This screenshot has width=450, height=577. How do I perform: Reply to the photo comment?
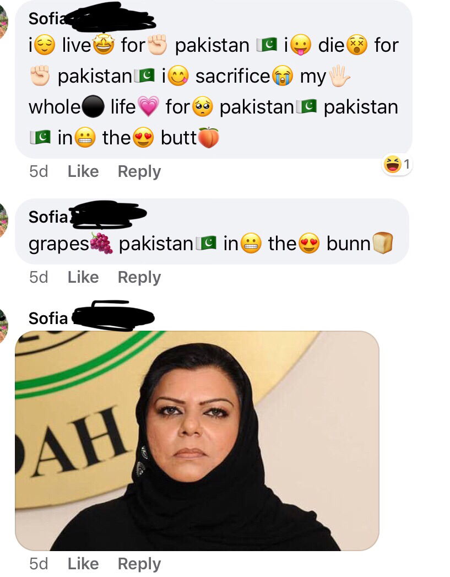tap(139, 564)
